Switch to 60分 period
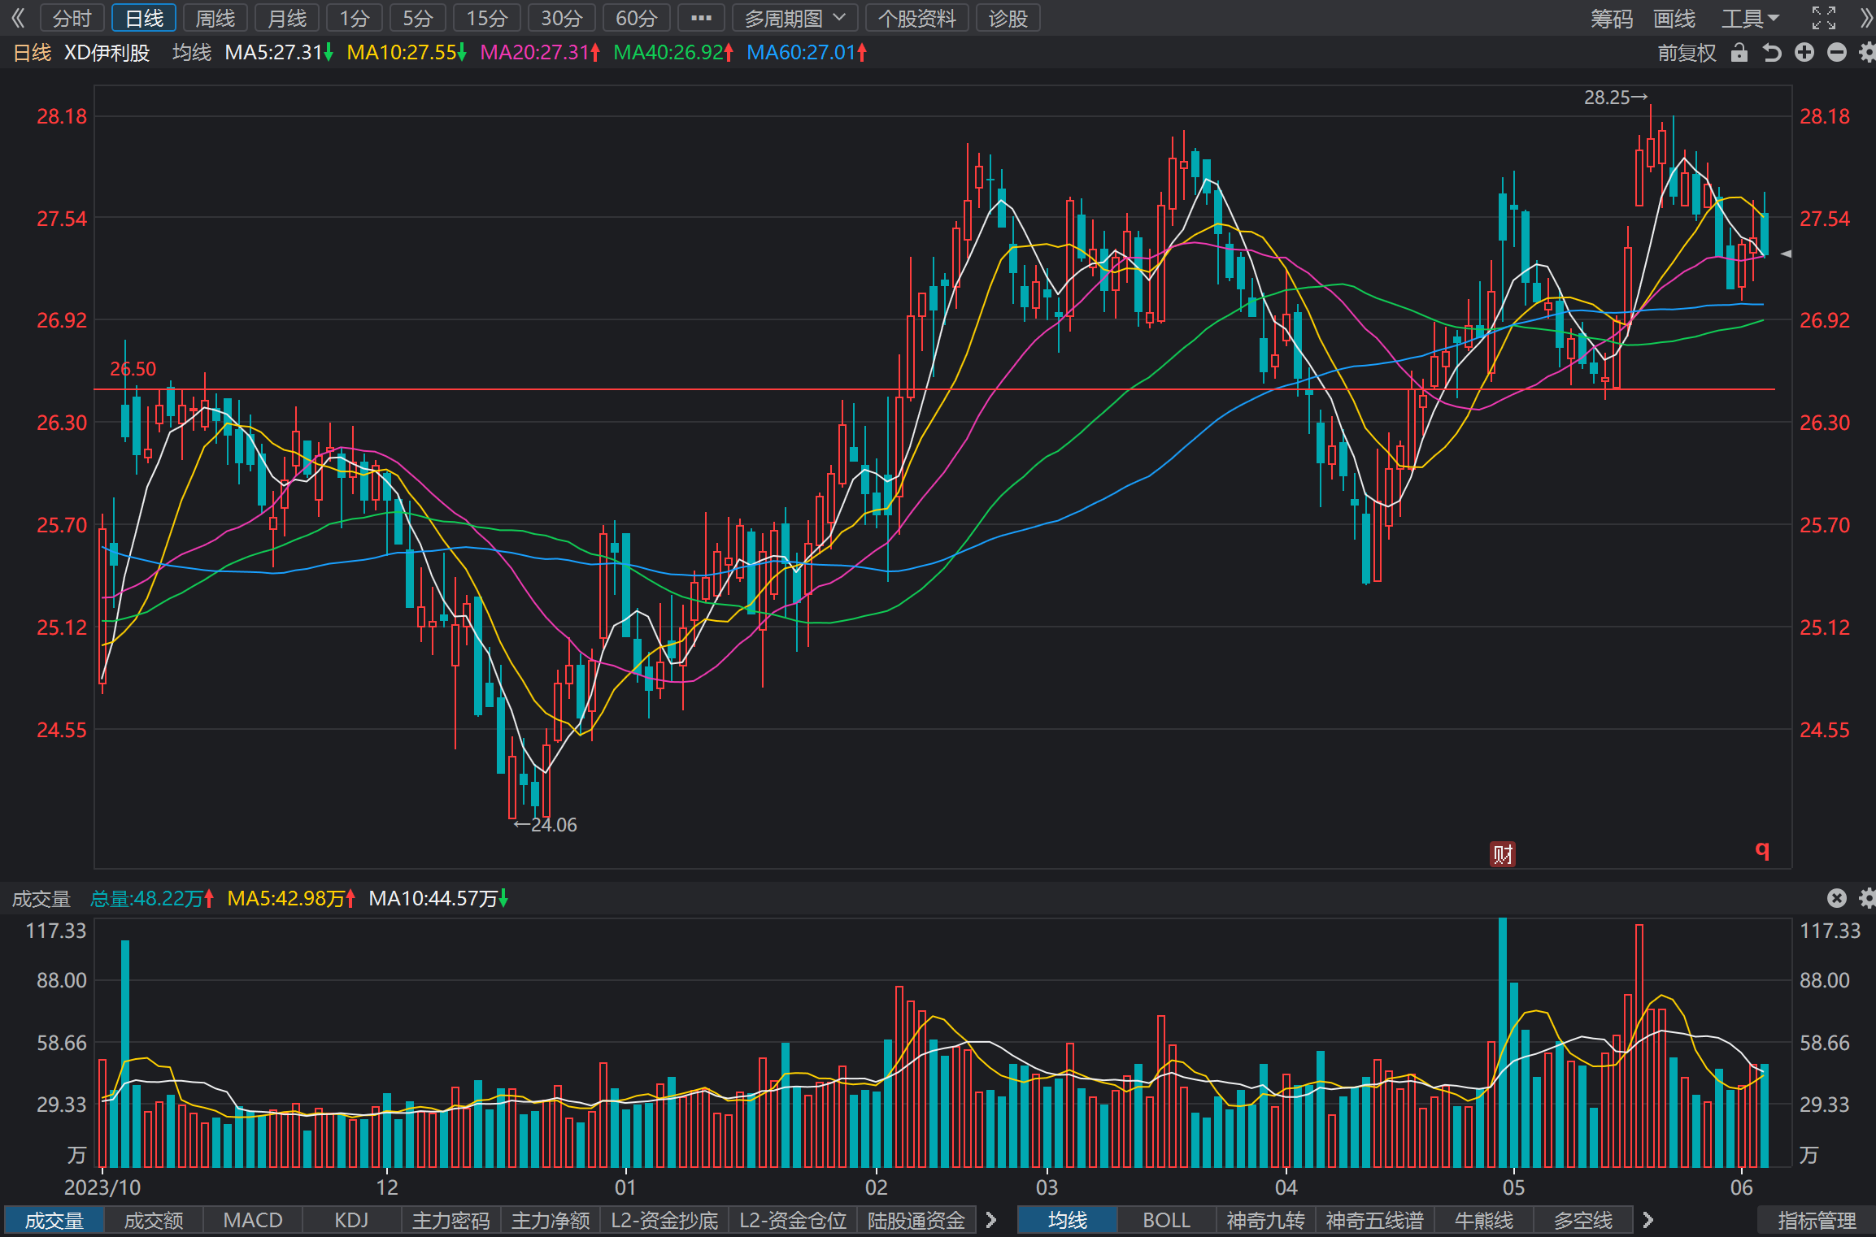The width and height of the screenshot is (1876, 1237). (637, 18)
